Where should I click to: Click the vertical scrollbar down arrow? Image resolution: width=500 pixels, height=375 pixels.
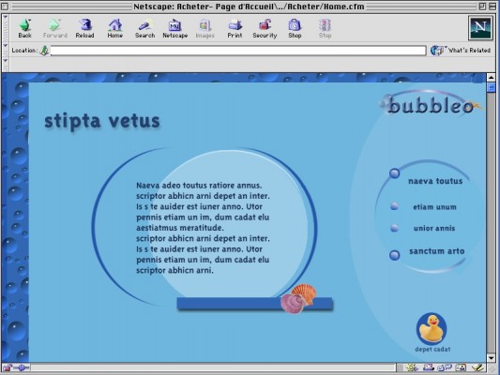pos(491,358)
